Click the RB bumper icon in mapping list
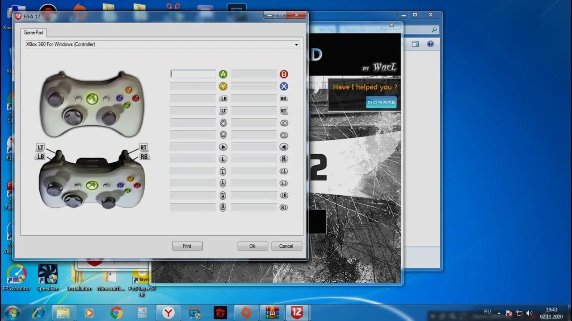Viewport: 572px width, 321px height. (x=284, y=99)
